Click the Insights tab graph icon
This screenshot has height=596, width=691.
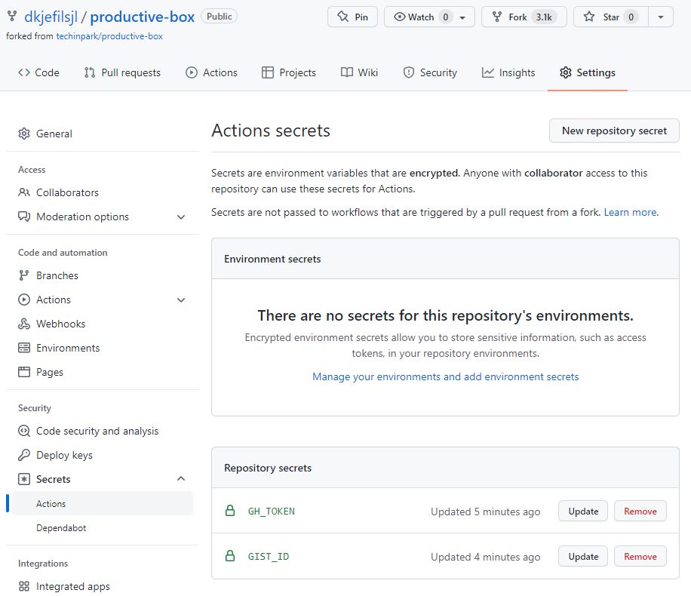click(x=487, y=72)
